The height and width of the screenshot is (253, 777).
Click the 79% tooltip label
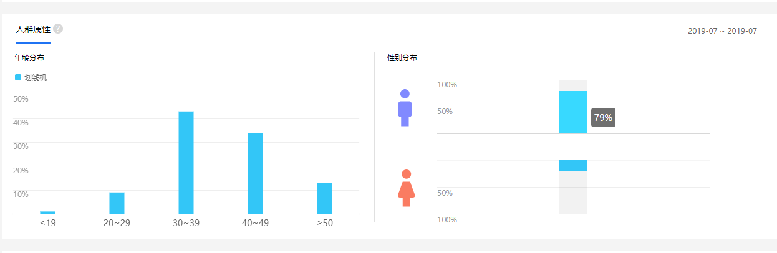[603, 117]
